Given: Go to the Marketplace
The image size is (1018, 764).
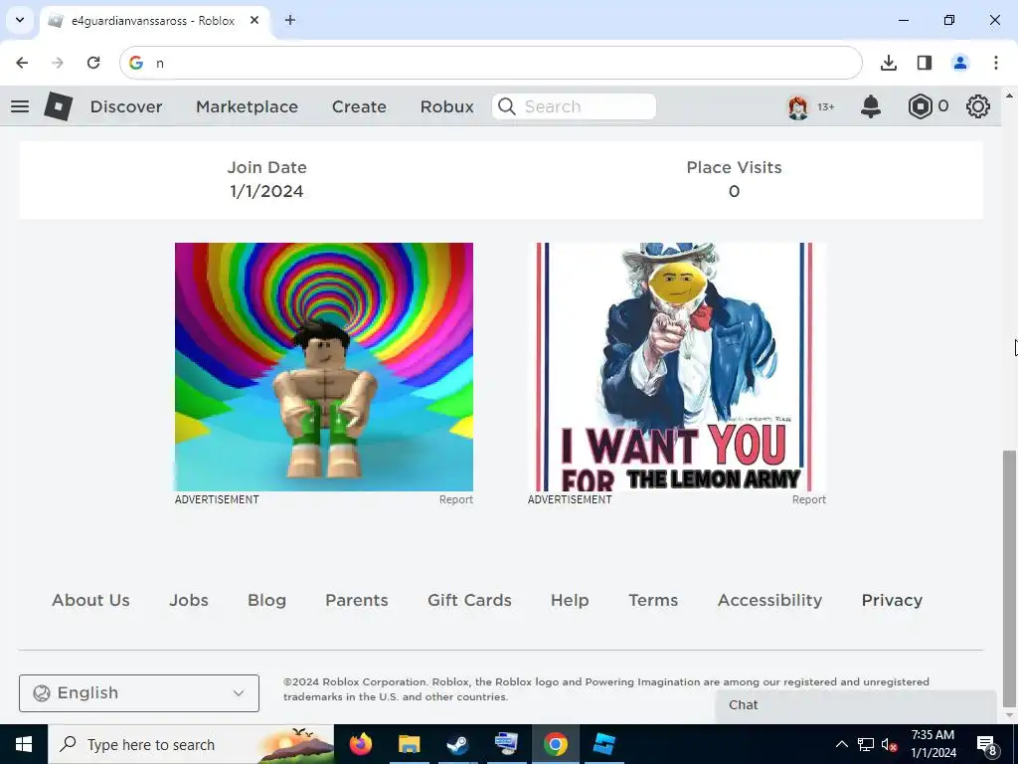Looking at the screenshot, I should point(247,106).
